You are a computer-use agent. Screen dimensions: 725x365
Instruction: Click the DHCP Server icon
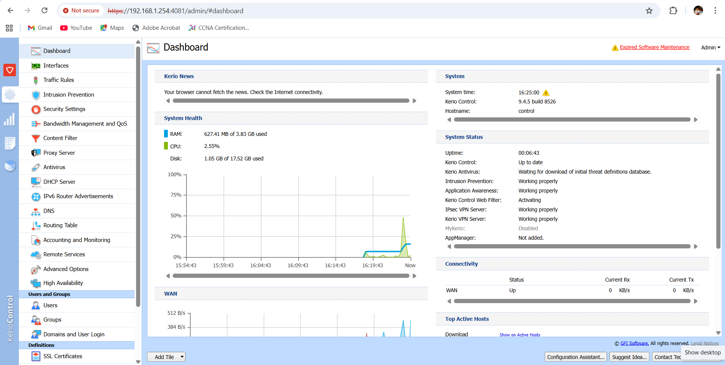point(36,182)
